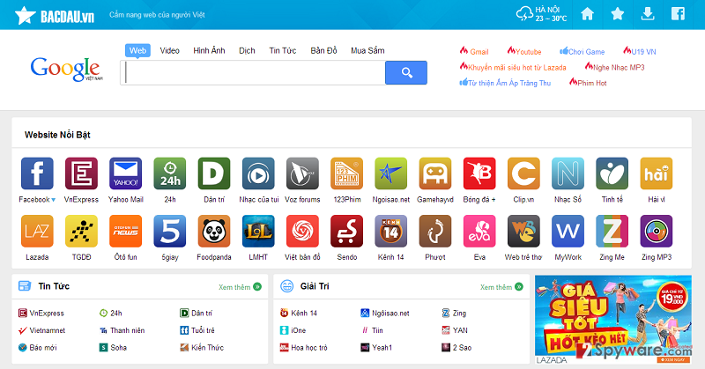The width and height of the screenshot is (705, 369).
Task: Open the Nghe Nhạc MP3 link
Action: [x=614, y=67]
